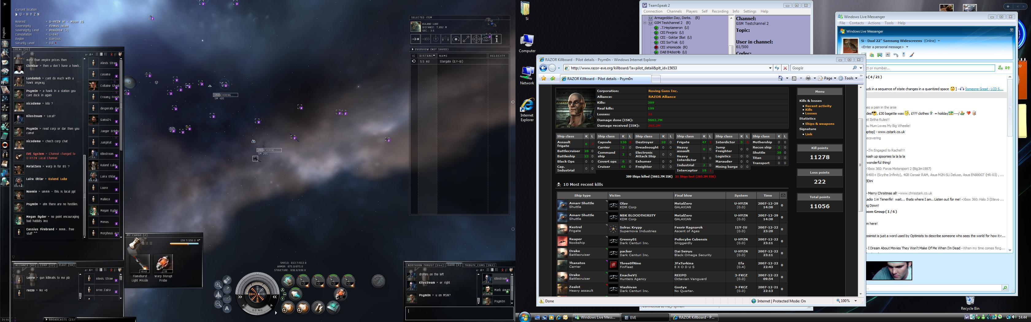Switch to the Alliance [80] chat tab
Image resolution: width=1031 pixels, height=322 pixels.
(25, 265)
